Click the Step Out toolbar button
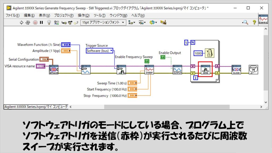Image resolution: width=272 pixels, height=153 pixels. (76, 23)
